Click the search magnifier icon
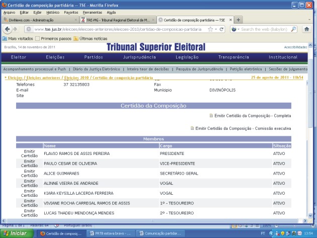The height and width of the screenshot is (238, 317). [293, 29]
